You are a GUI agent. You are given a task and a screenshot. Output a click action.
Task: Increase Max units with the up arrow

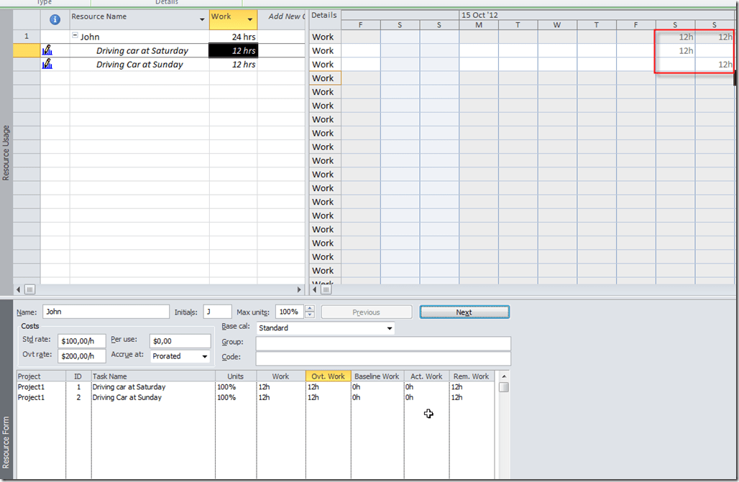coord(310,309)
